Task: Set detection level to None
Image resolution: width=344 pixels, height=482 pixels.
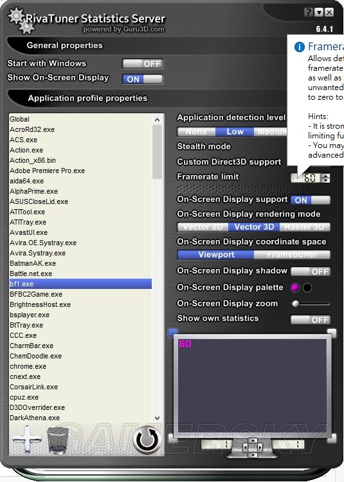Action: coord(196,132)
